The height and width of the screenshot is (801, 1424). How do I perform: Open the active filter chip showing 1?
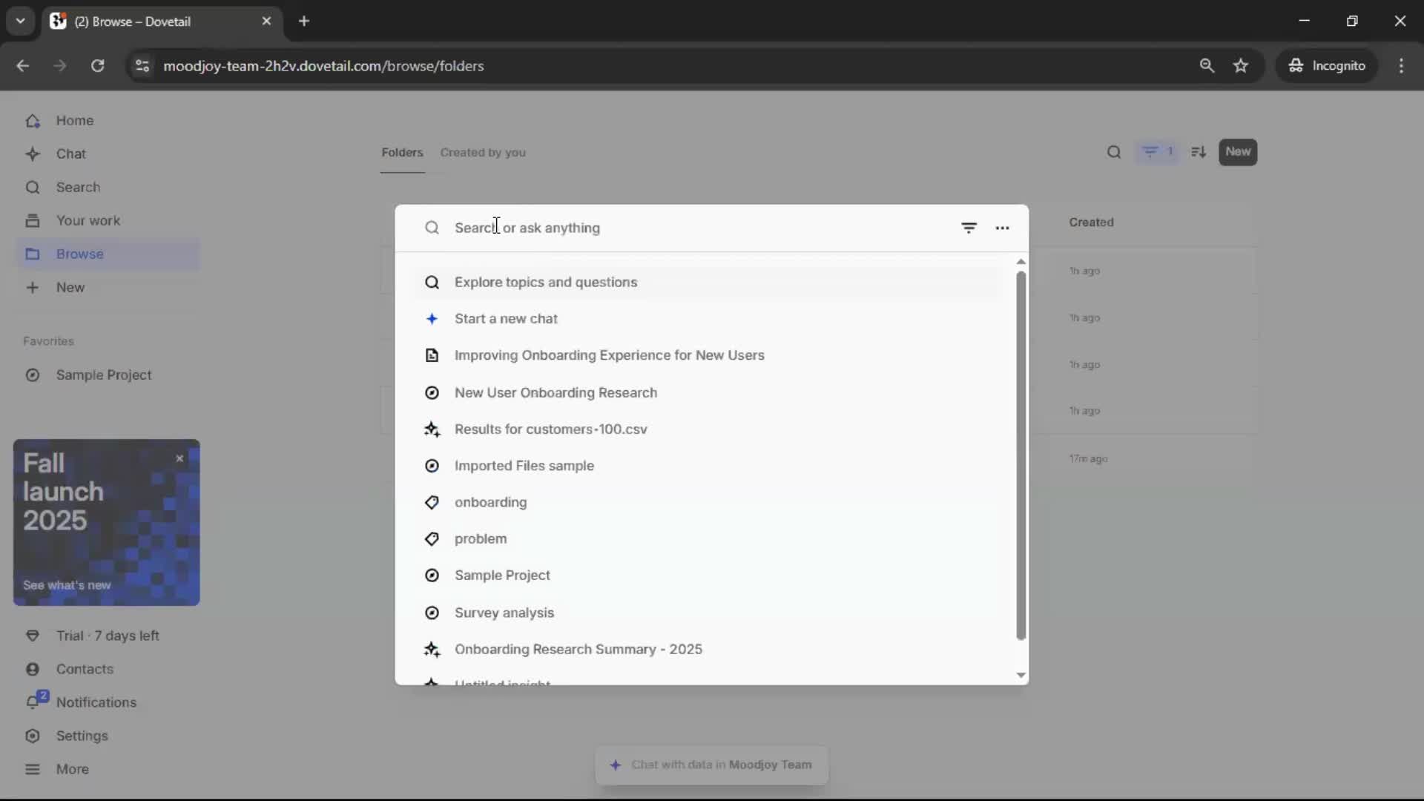point(1158,151)
